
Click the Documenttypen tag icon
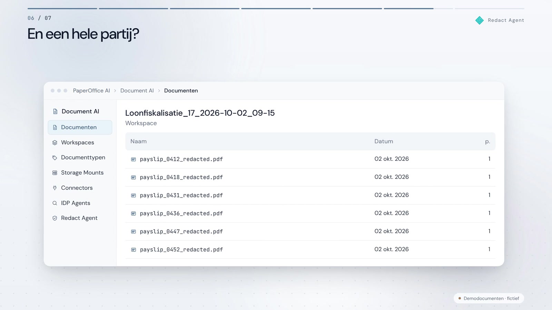pos(55,158)
